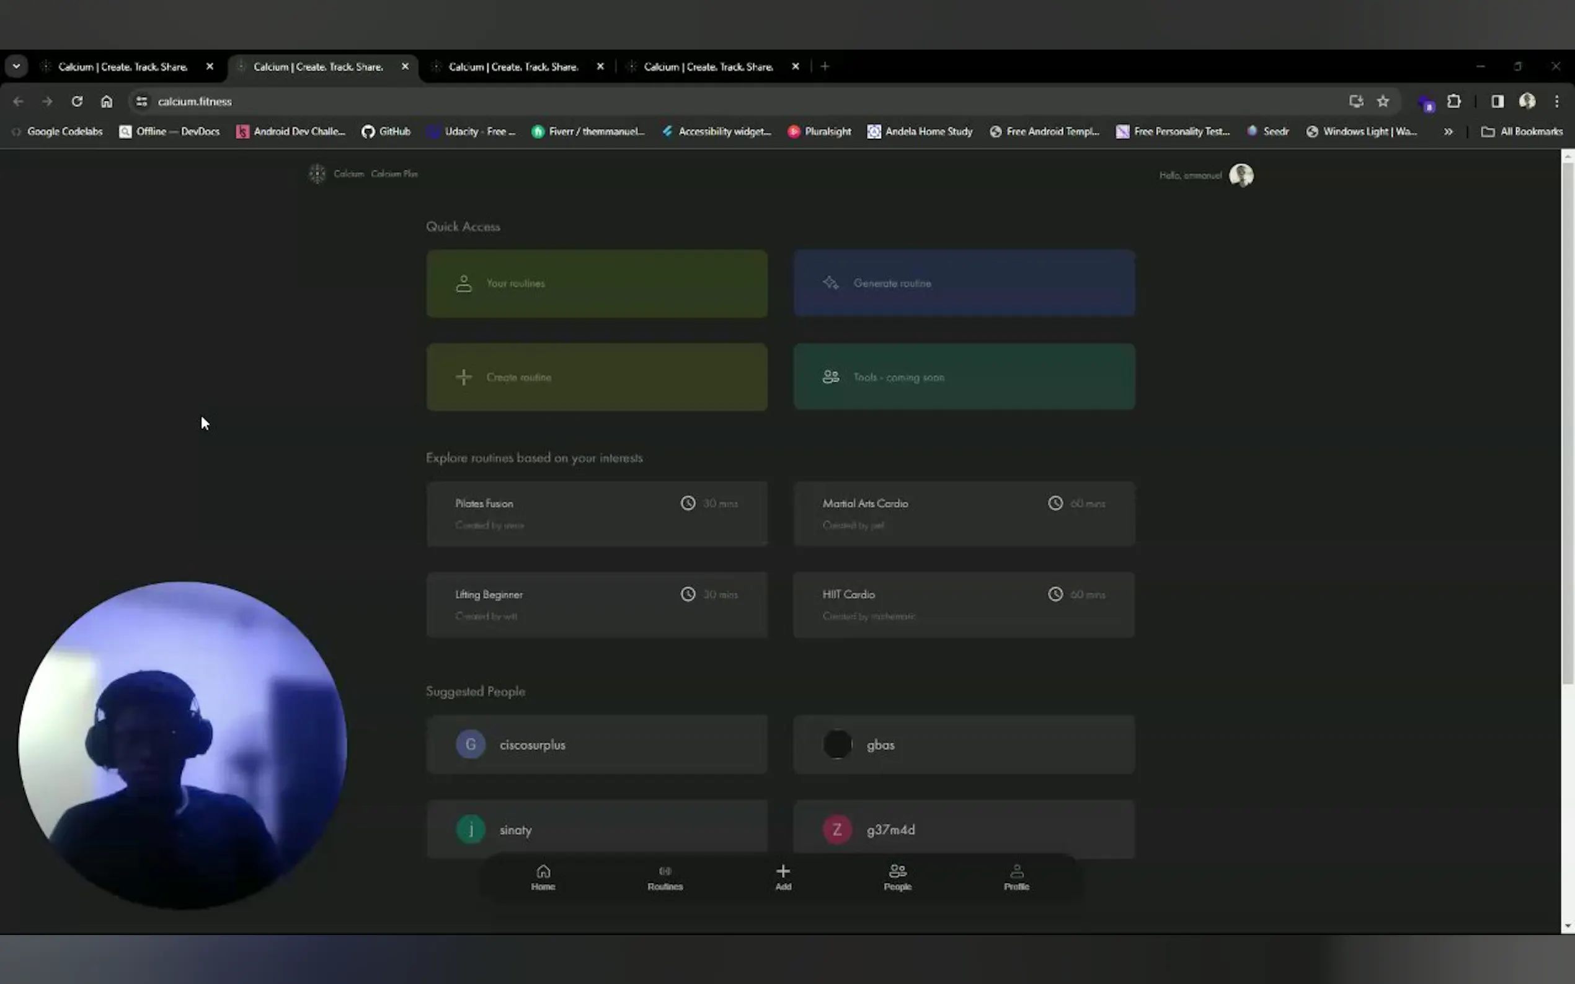The width and height of the screenshot is (1575, 984).
Task: Click the page vertical scrollbar thumb
Action: click(x=1567, y=423)
